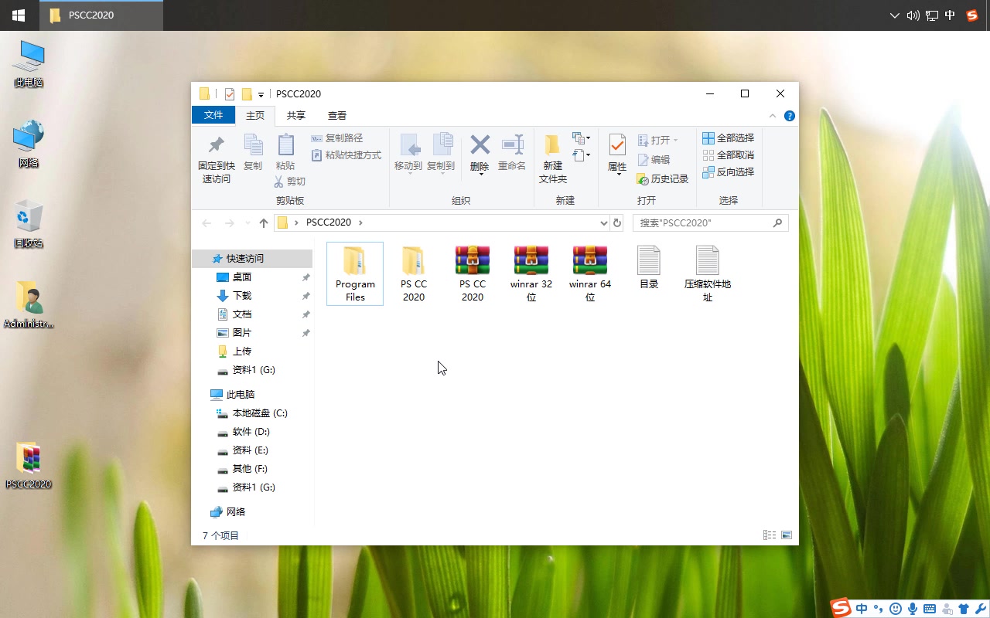Switch to large icons view in status bar

(787, 535)
